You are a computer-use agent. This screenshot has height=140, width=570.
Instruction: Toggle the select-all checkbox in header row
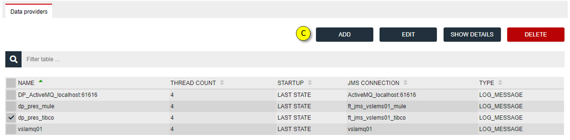coord(11,83)
